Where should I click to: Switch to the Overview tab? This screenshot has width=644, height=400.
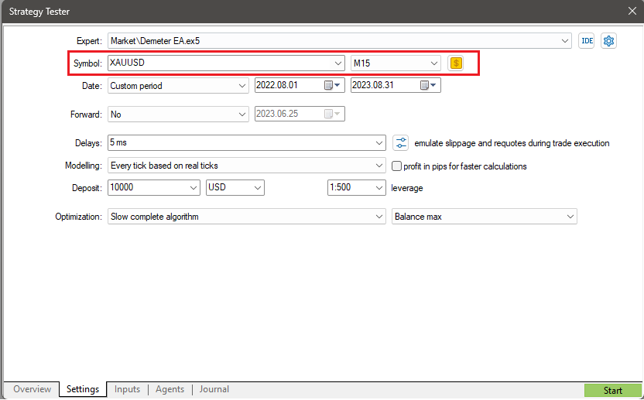tap(32, 389)
